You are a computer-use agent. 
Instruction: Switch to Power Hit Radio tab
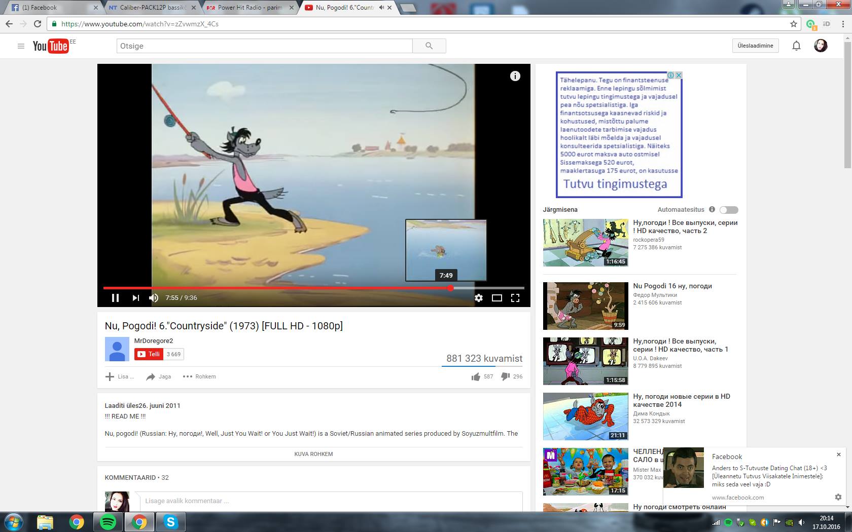(x=251, y=8)
